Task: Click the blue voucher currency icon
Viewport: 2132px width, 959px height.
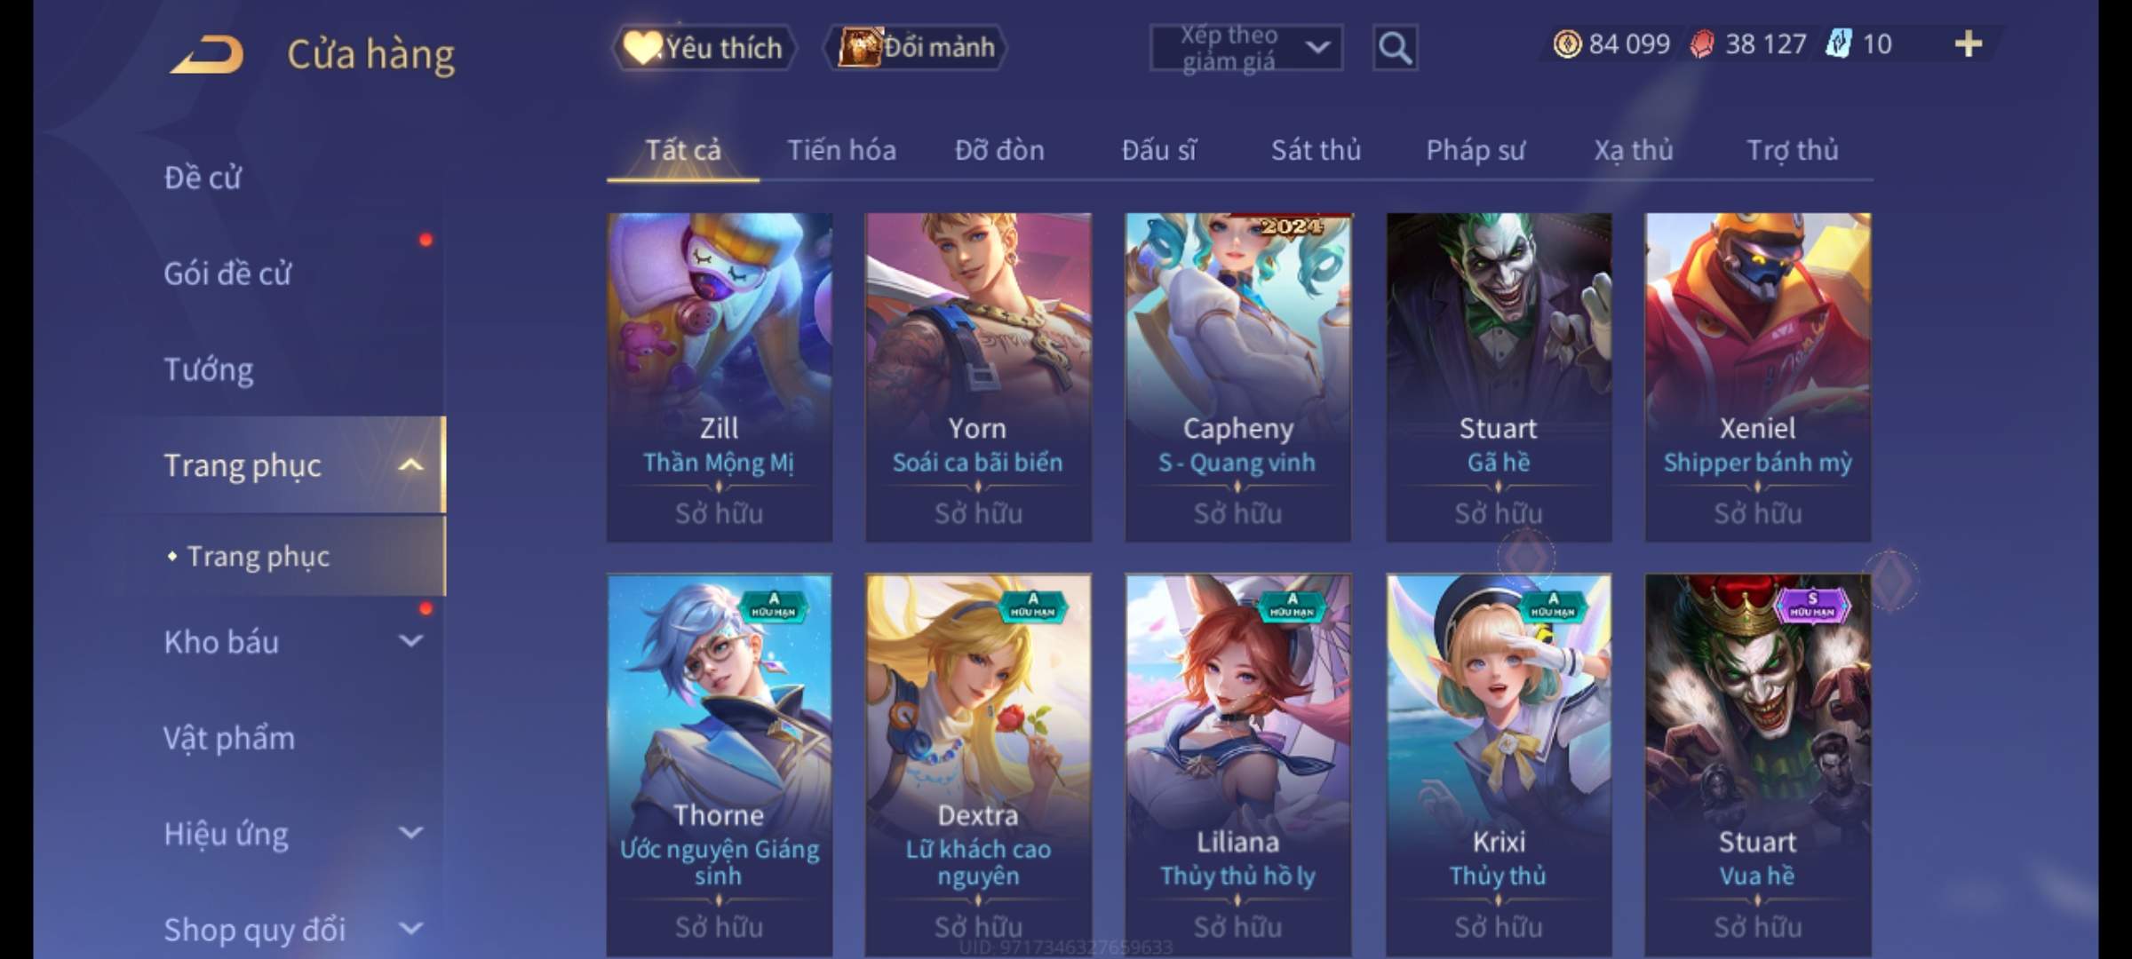Action: coord(1839,44)
